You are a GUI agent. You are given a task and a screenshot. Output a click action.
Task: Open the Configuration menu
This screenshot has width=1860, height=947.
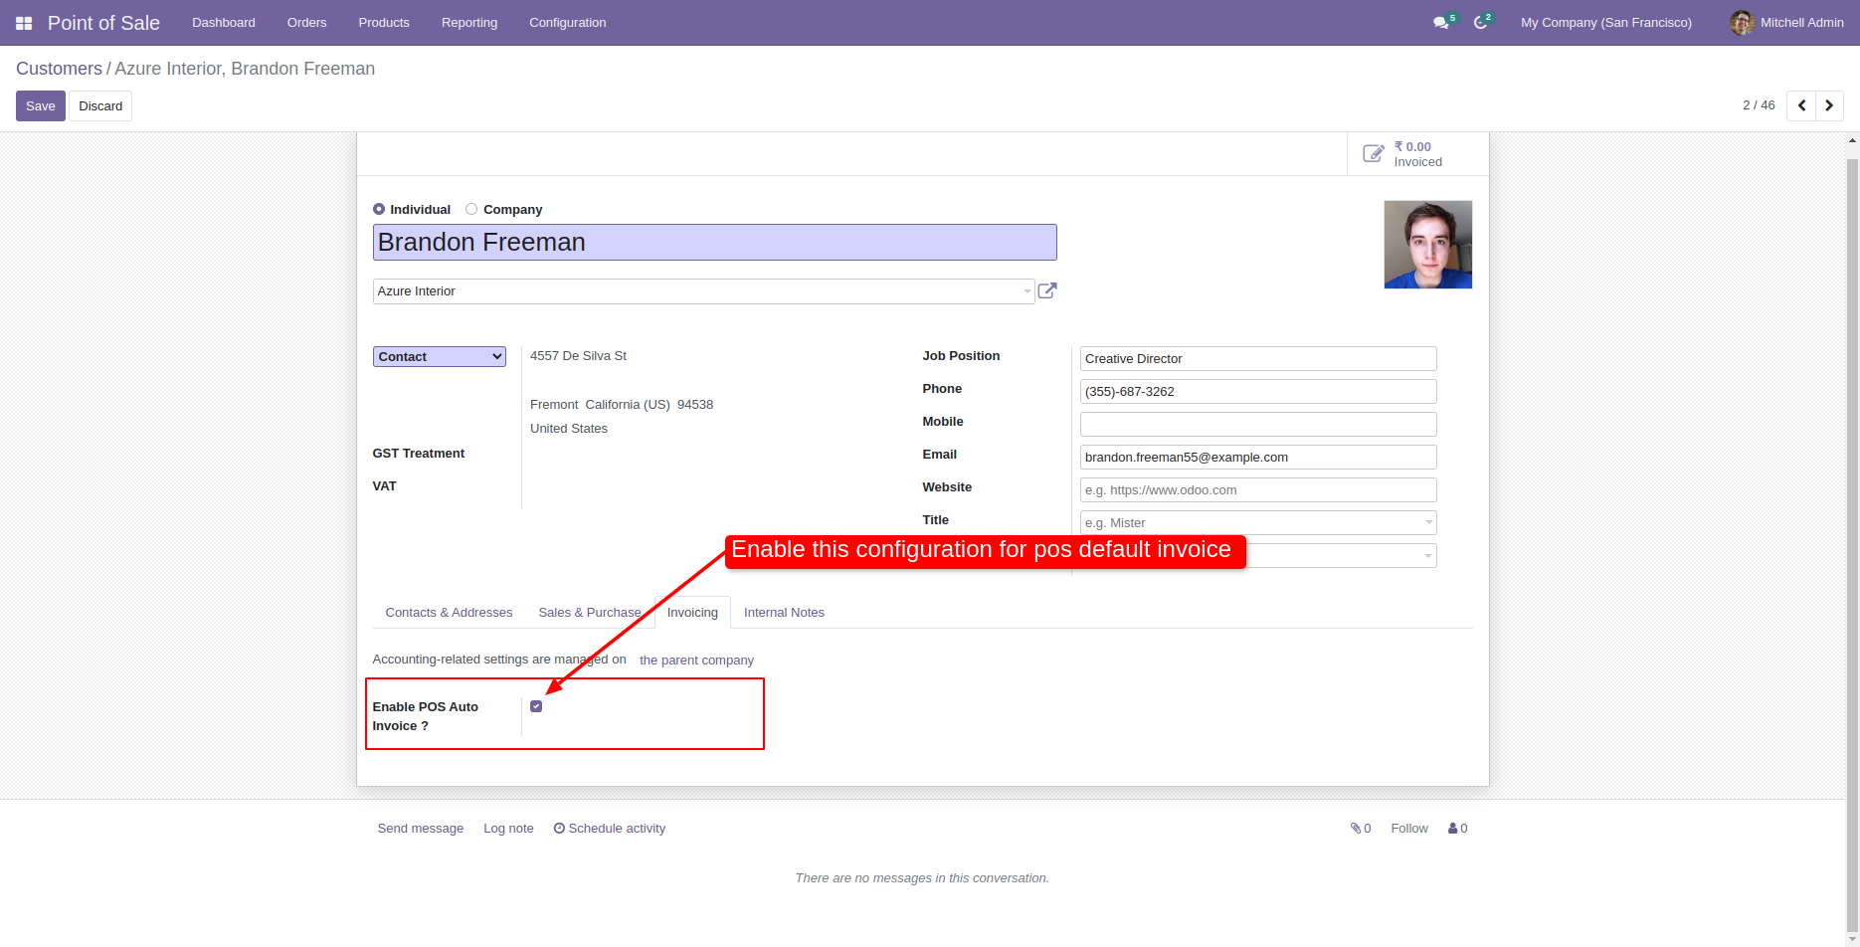click(568, 23)
